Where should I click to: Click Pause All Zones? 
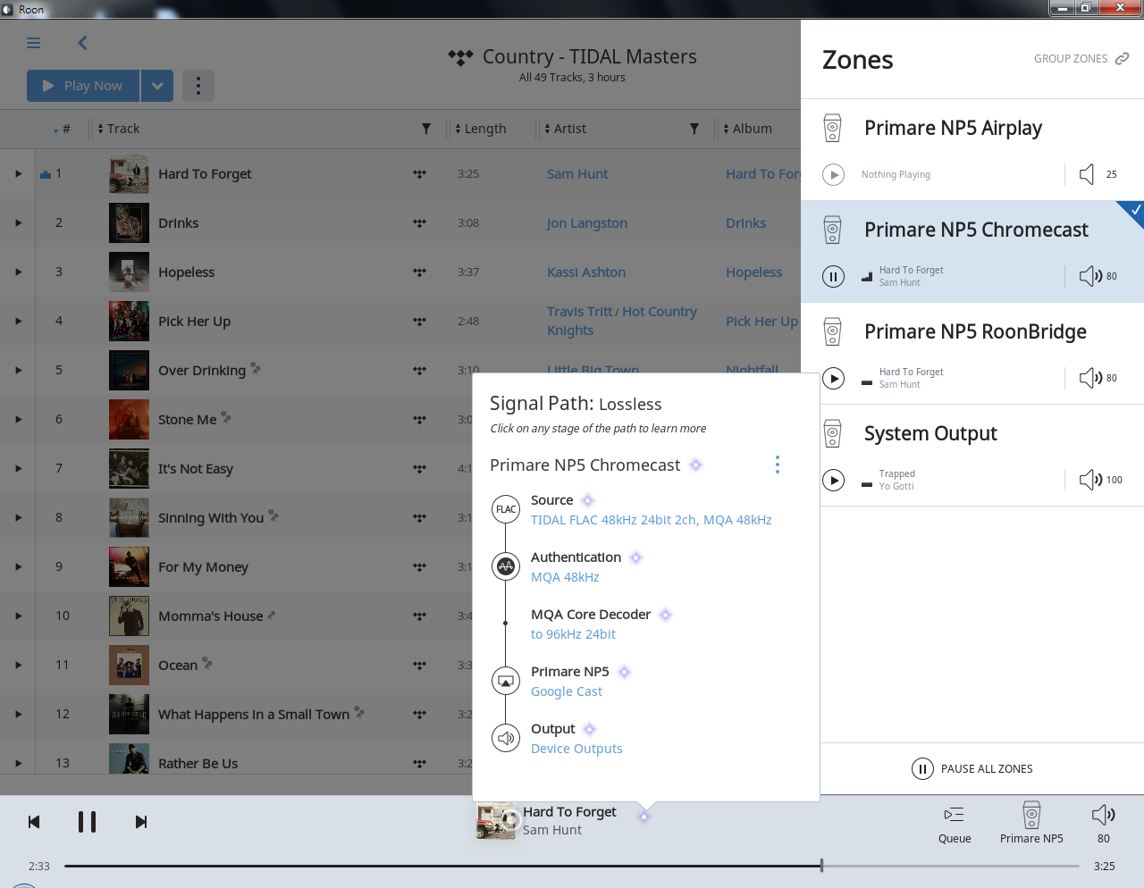(972, 768)
